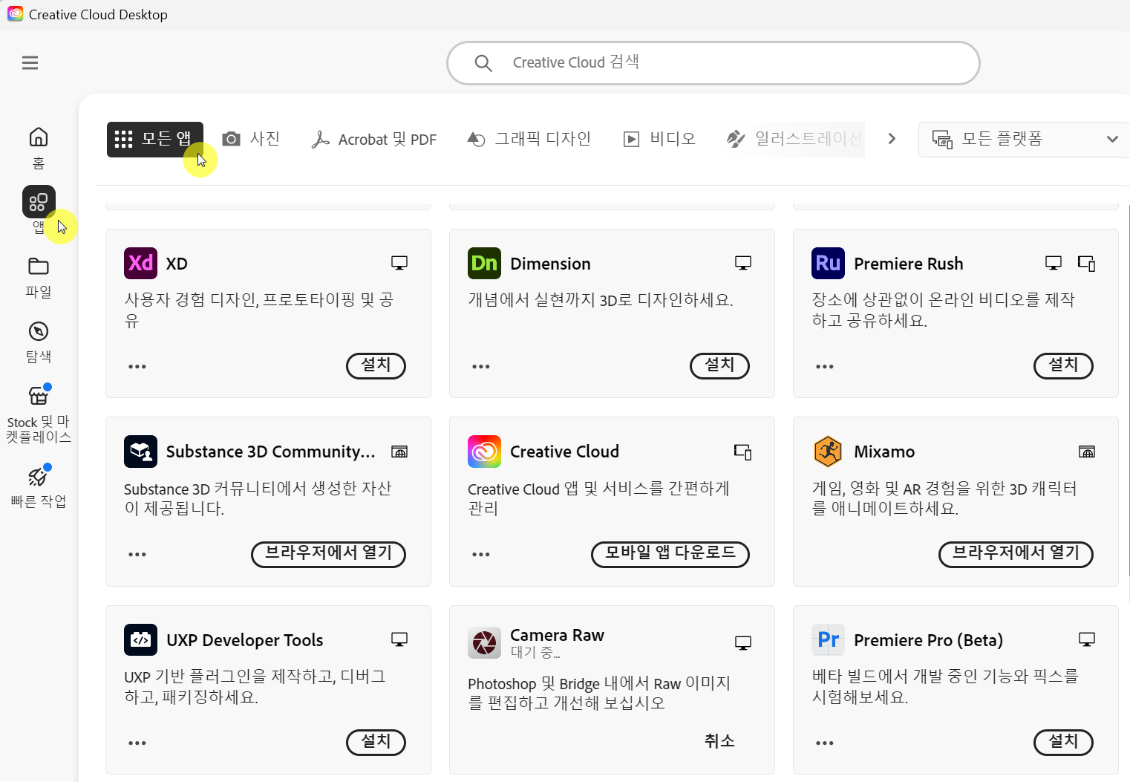Open more options on XD card

click(x=137, y=366)
